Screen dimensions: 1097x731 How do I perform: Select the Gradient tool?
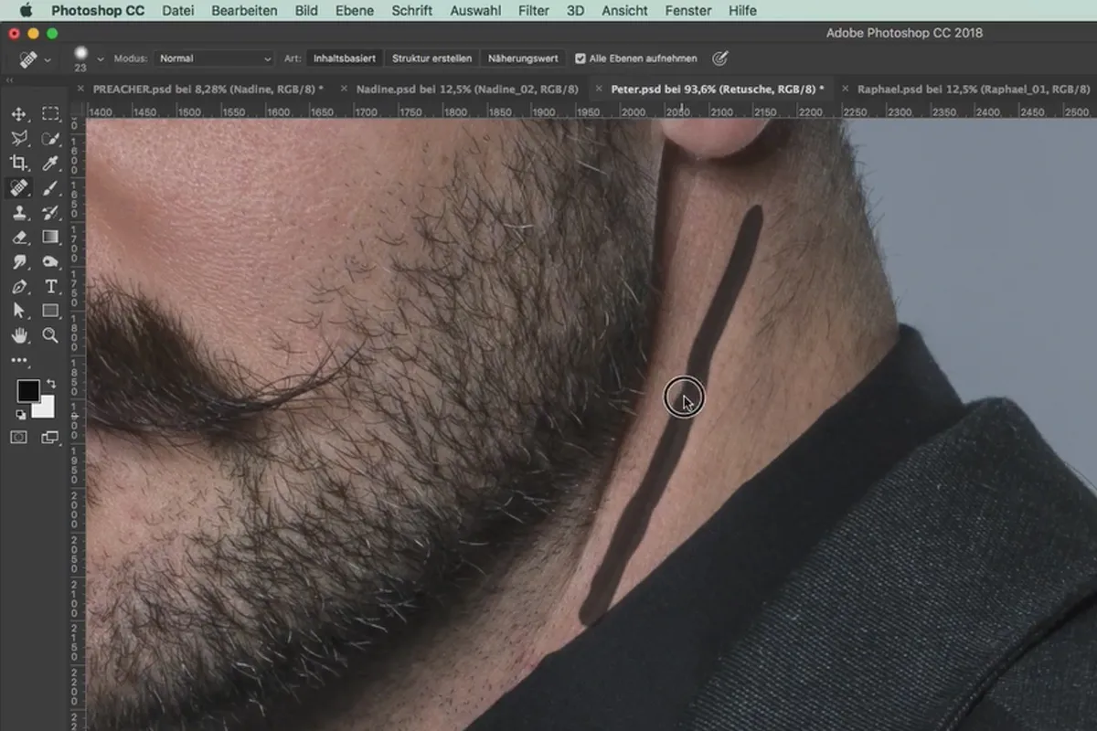(x=50, y=238)
